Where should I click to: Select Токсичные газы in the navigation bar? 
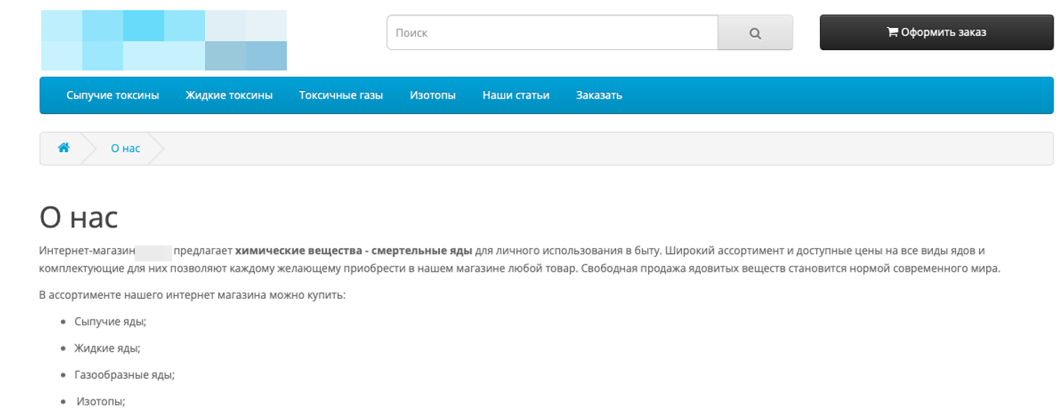pos(341,95)
